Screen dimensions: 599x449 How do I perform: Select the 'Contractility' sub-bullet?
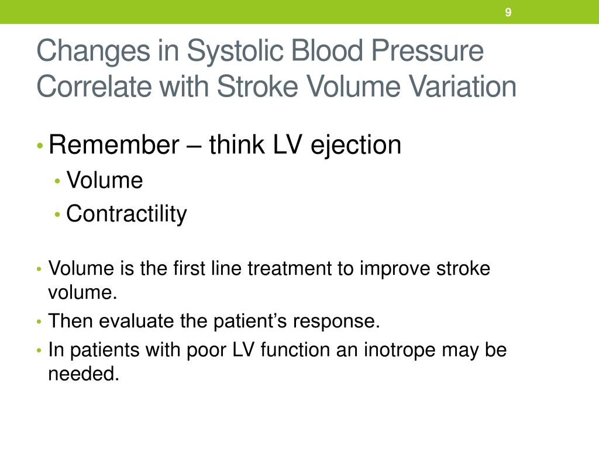[126, 214]
